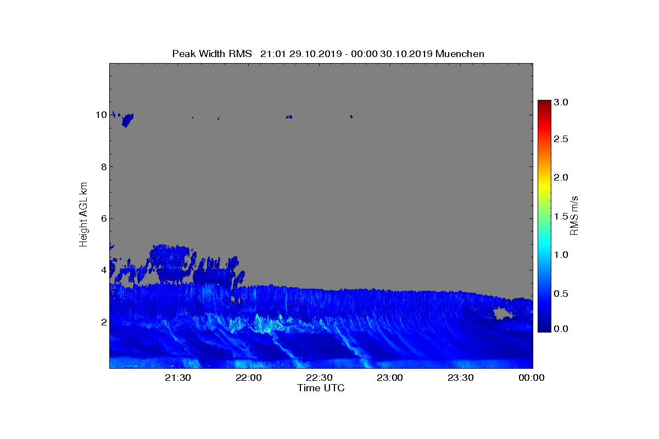Click the 23:00 time tick label
The width and height of the screenshot is (659, 439).
pyautogui.click(x=390, y=378)
